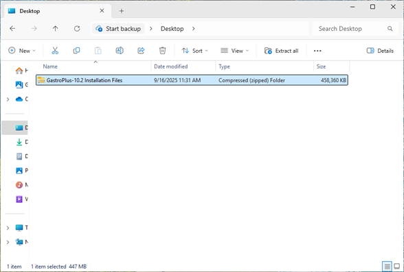The width and height of the screenshot is (404, 272).
Task: Switch to details list view icon in status bar
Action: [387, 267]
